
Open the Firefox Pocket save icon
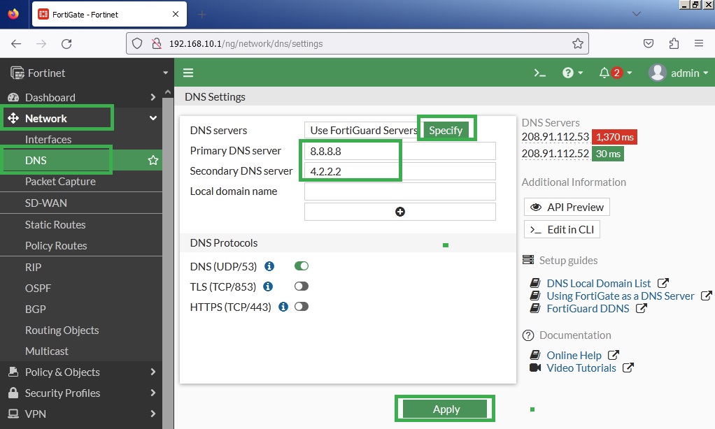click(648, 43)
